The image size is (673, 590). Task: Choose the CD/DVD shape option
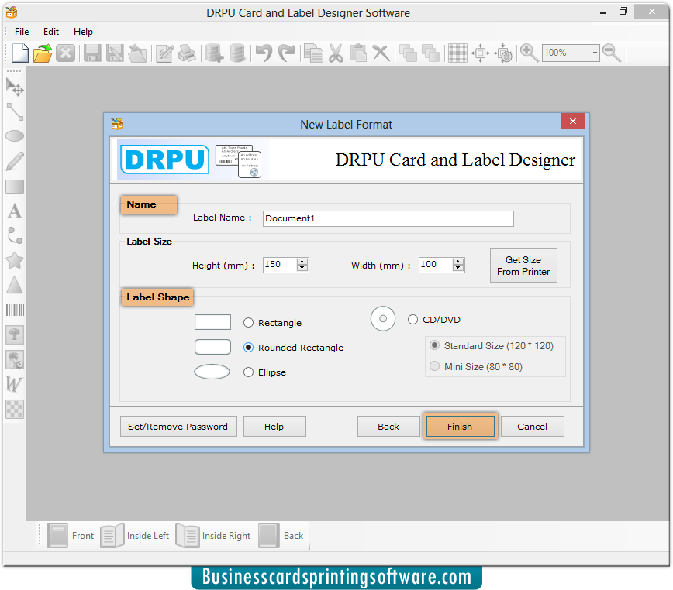click(x=413, y=320)
